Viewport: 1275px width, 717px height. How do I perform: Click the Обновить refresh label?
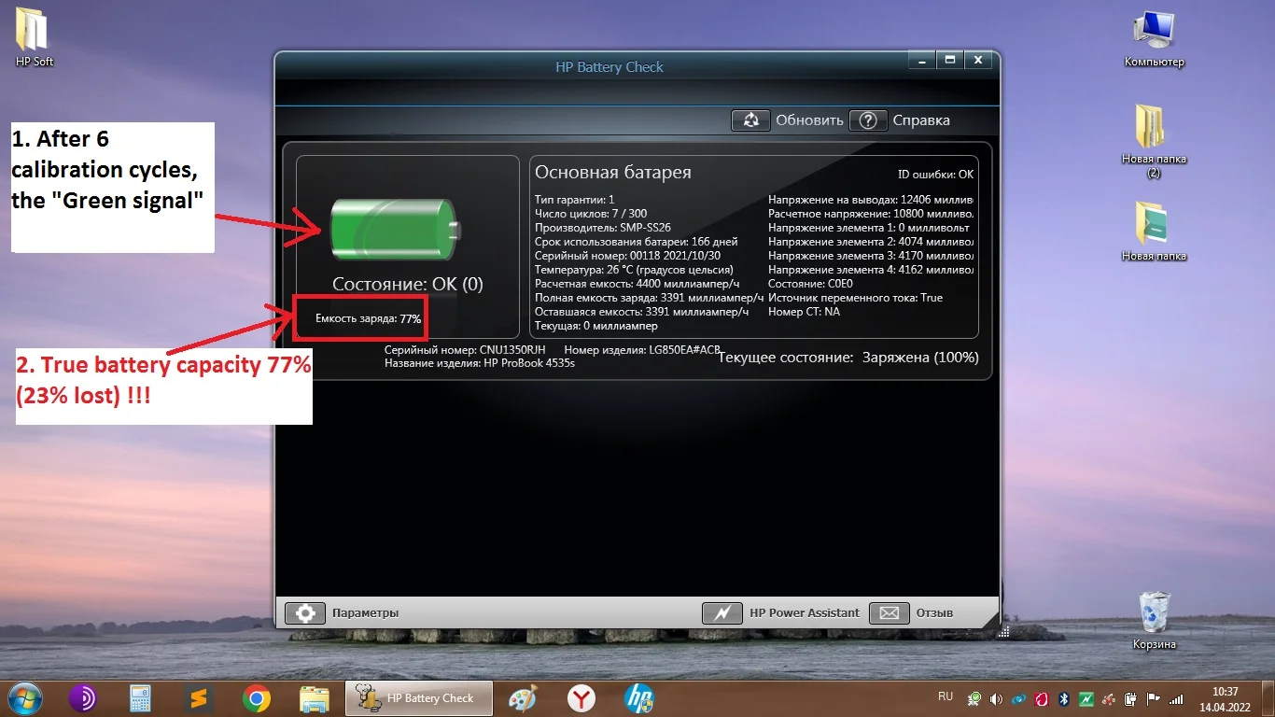click(x=809, y=120)
